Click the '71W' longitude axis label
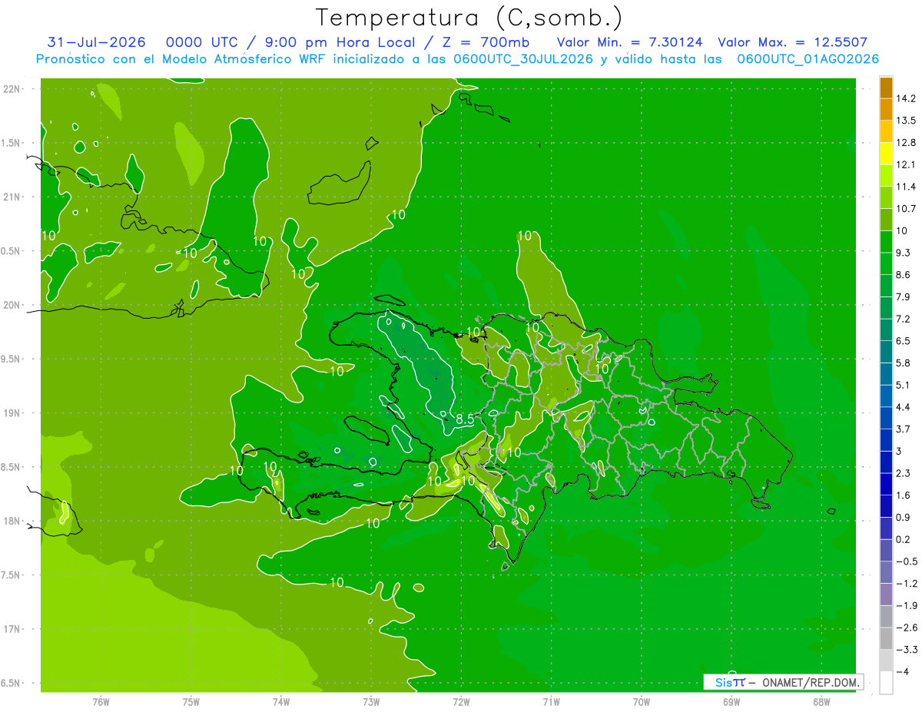This screenshot has width=922, height=712. click(x=551, y=702)
